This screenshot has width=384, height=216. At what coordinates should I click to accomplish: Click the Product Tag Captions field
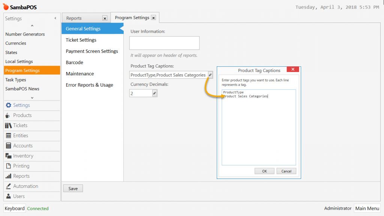point(168,75)
